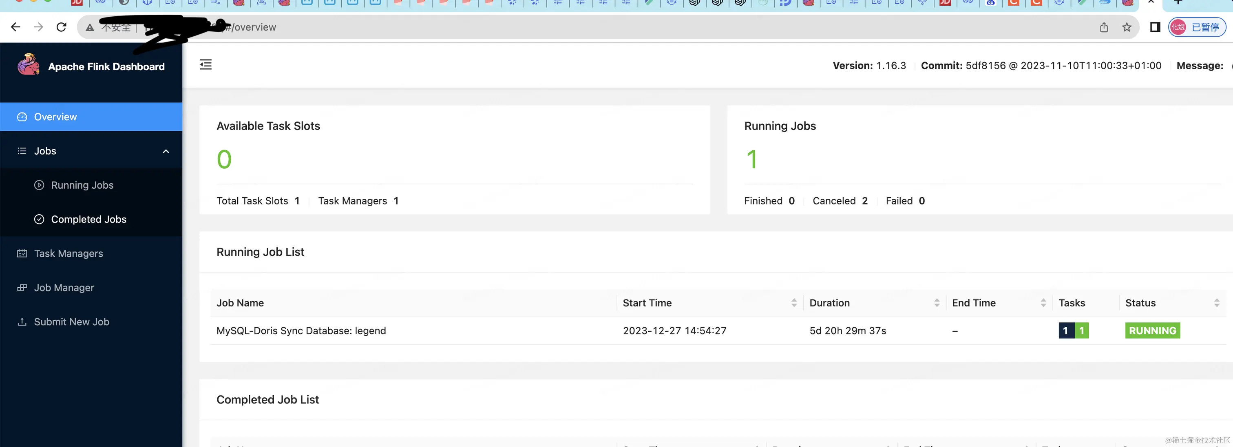
Task: Click the Job Manager build icon
Action: (22, 288)
